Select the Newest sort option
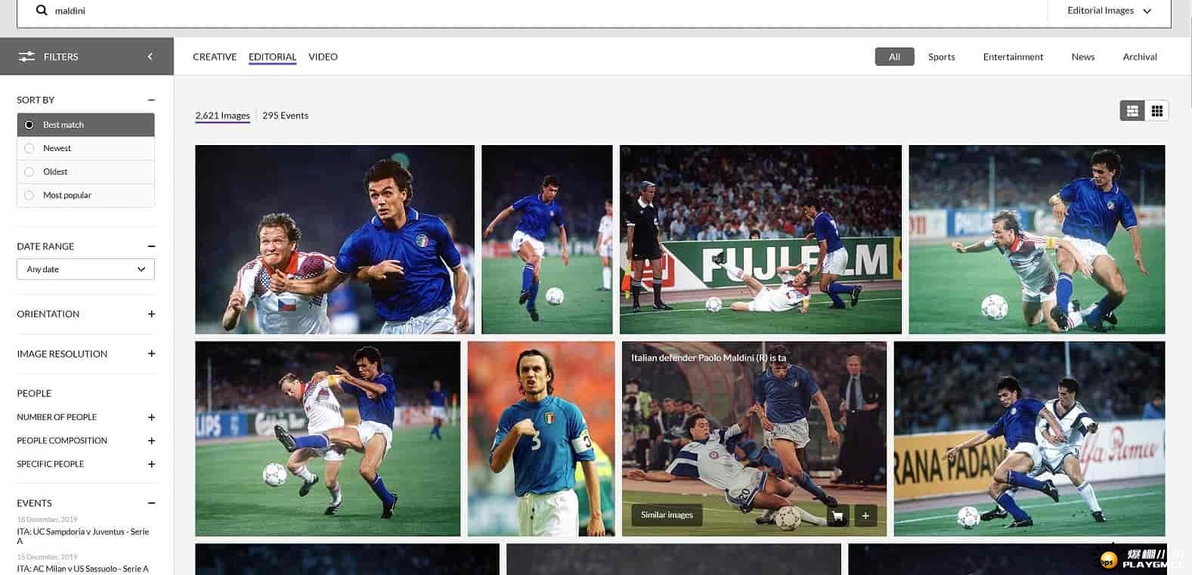 tap(57, 148)
